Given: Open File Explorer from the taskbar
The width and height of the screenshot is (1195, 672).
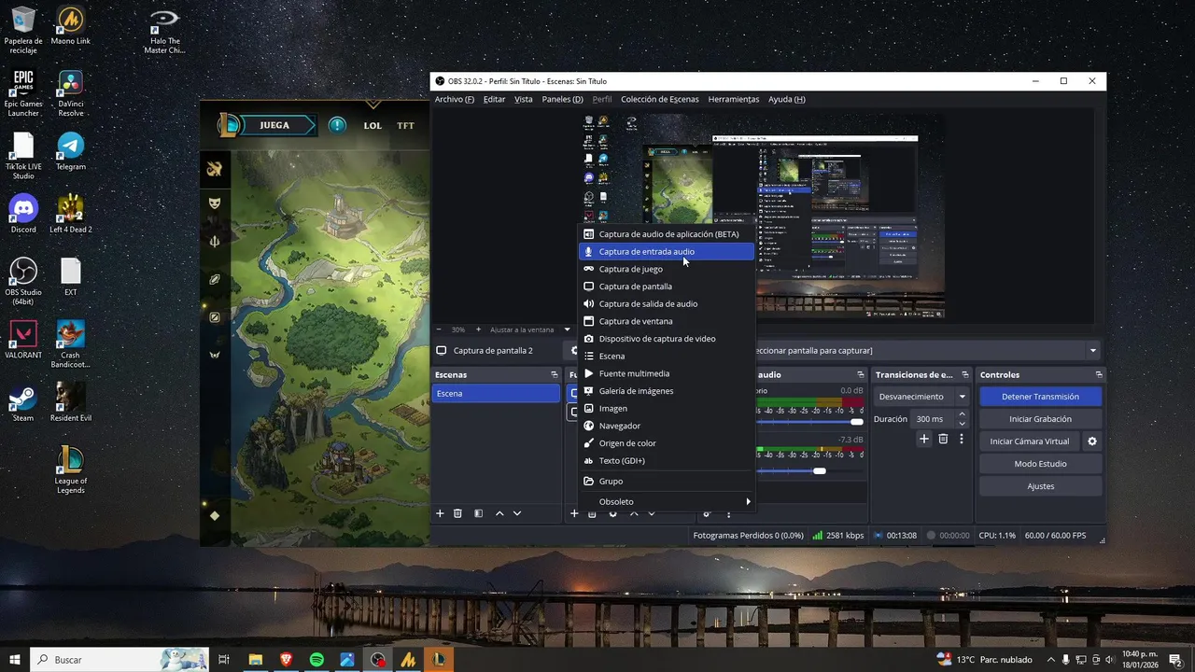Looking at the screenshot, I should tap(255, 660).
